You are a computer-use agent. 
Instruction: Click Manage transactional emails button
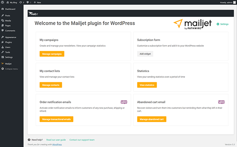point(56,119)
